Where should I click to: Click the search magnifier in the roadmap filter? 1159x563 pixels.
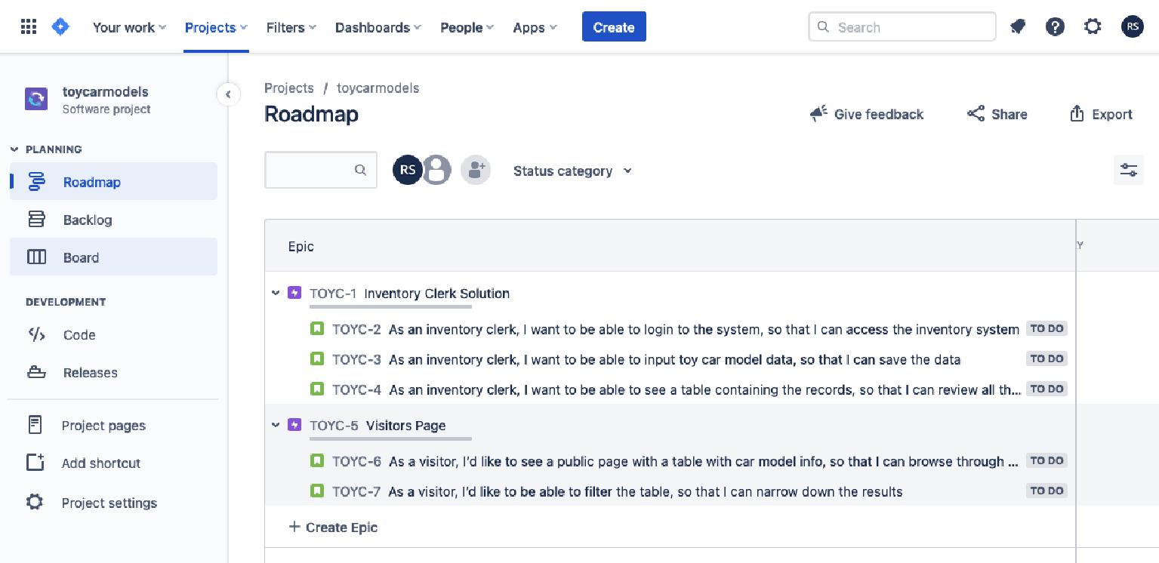click(x=360, y=170)
